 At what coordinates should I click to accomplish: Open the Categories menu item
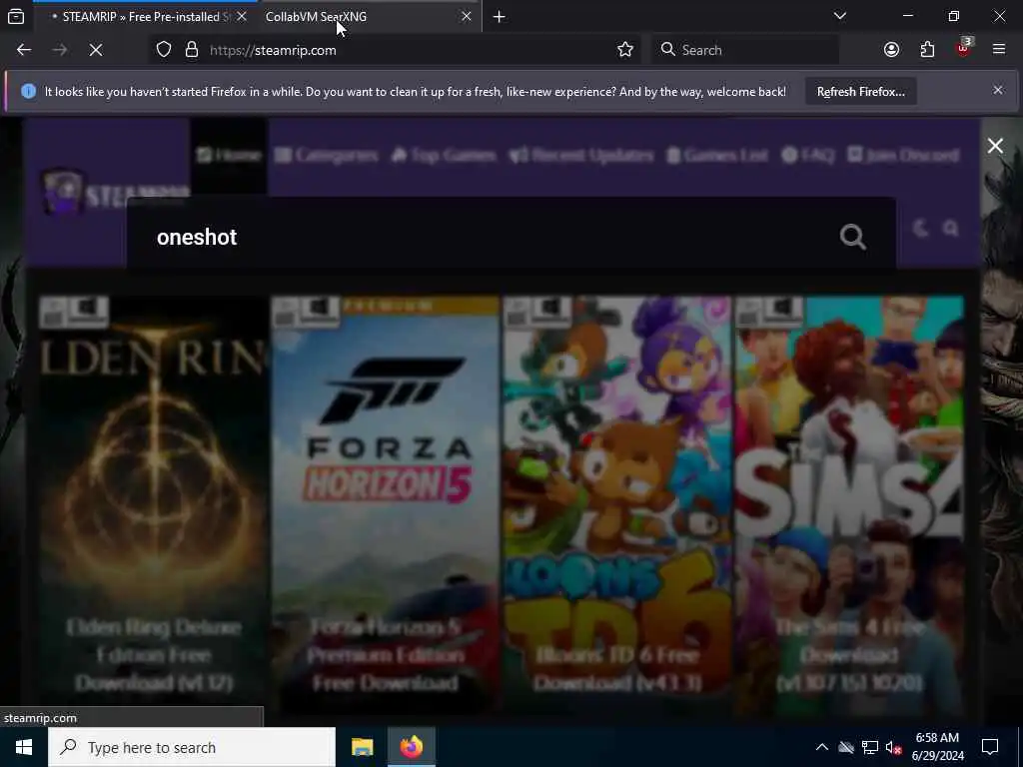point(327,155)
